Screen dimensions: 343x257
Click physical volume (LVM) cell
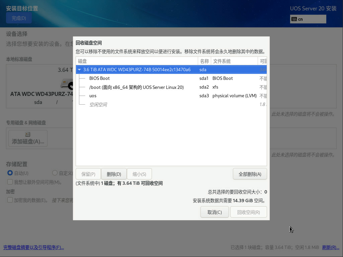click(x=235, y=96)
